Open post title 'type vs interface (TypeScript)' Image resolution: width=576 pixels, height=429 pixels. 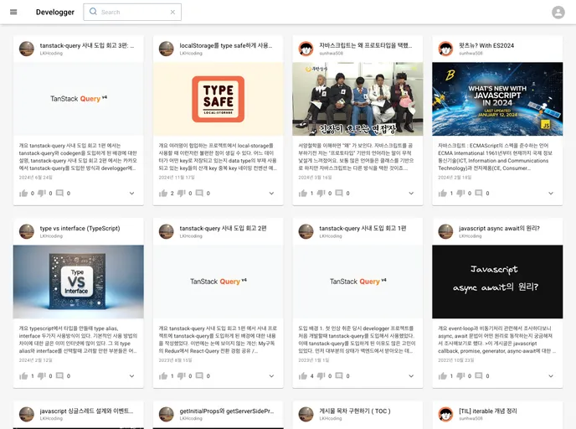tap(80, 228)
